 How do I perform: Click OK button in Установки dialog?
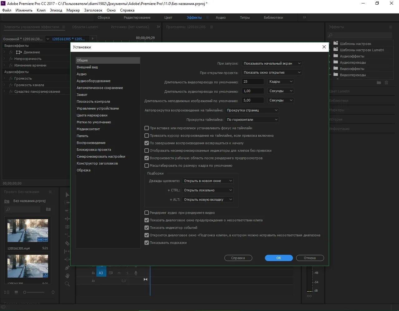(x=279, y=258)
